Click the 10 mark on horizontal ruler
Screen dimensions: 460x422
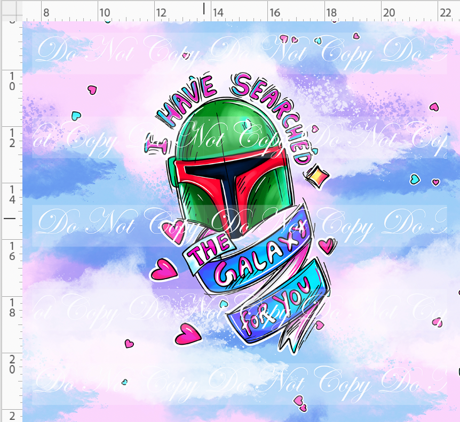[105, 13]
